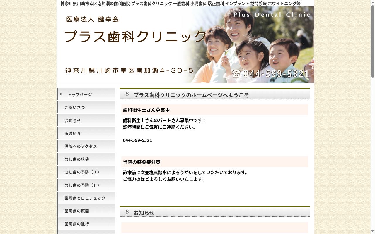Screen dimensions: 375x234
Task: Click the scrollbar up arrow
Action: [373, 2]
